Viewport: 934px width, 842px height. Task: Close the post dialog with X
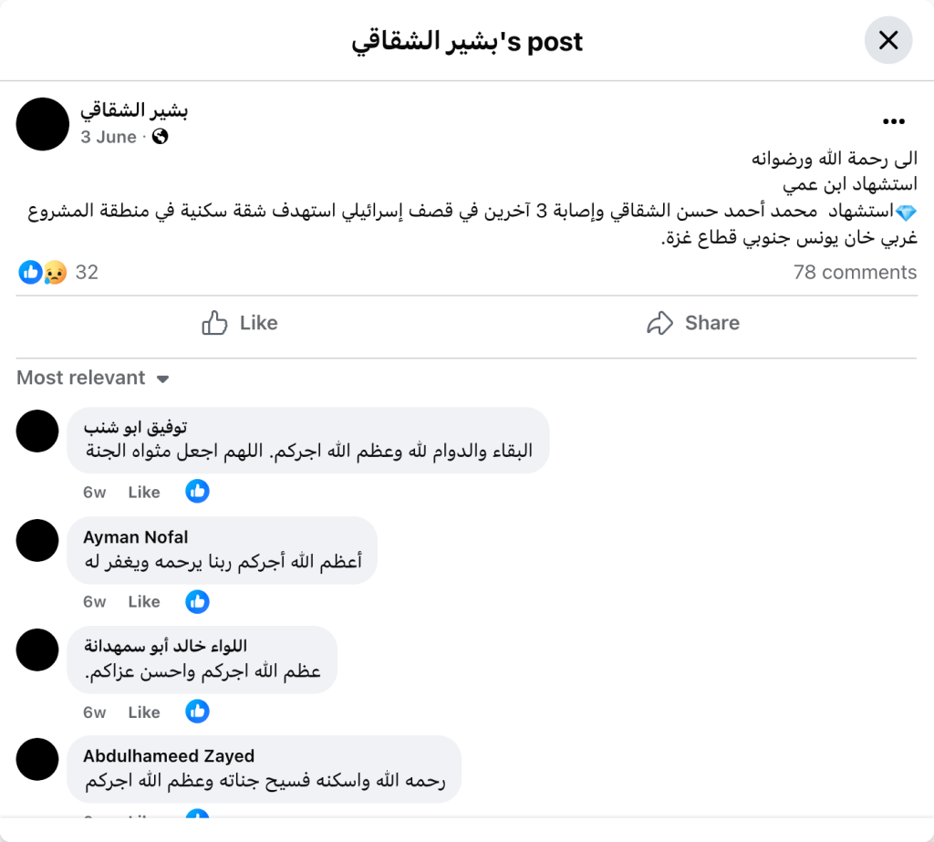(887, 40)
